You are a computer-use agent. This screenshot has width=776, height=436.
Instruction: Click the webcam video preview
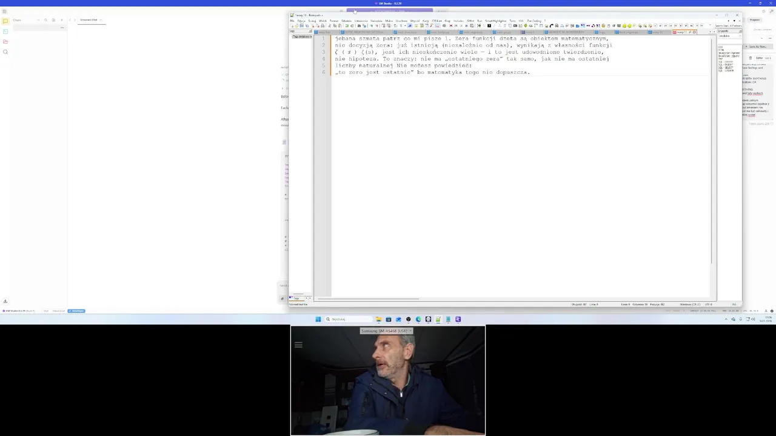point(388,381)
